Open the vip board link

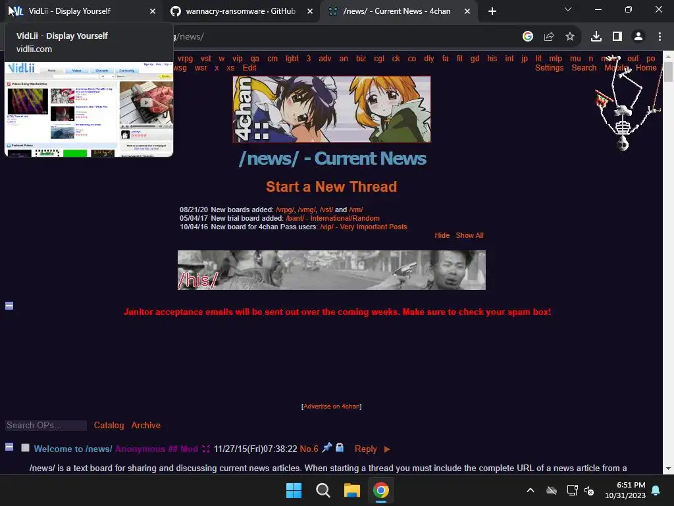point(237,59)
